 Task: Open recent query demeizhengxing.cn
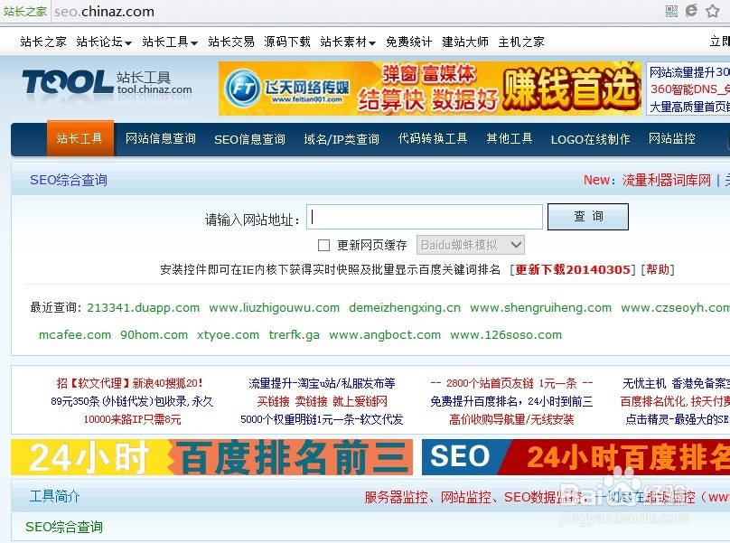[405, 308]
